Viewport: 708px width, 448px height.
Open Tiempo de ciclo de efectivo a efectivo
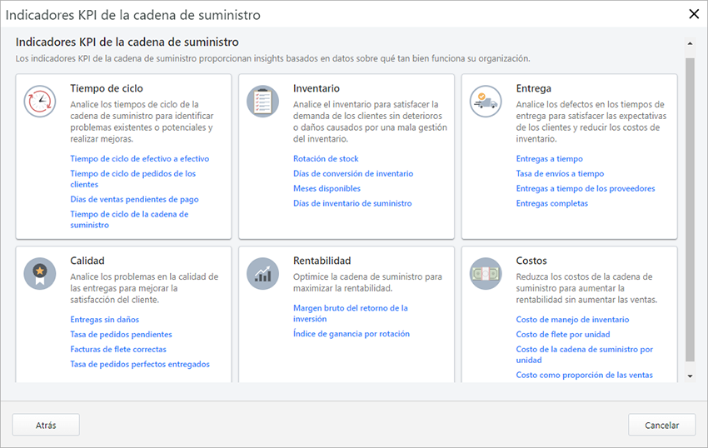point(139,158)
